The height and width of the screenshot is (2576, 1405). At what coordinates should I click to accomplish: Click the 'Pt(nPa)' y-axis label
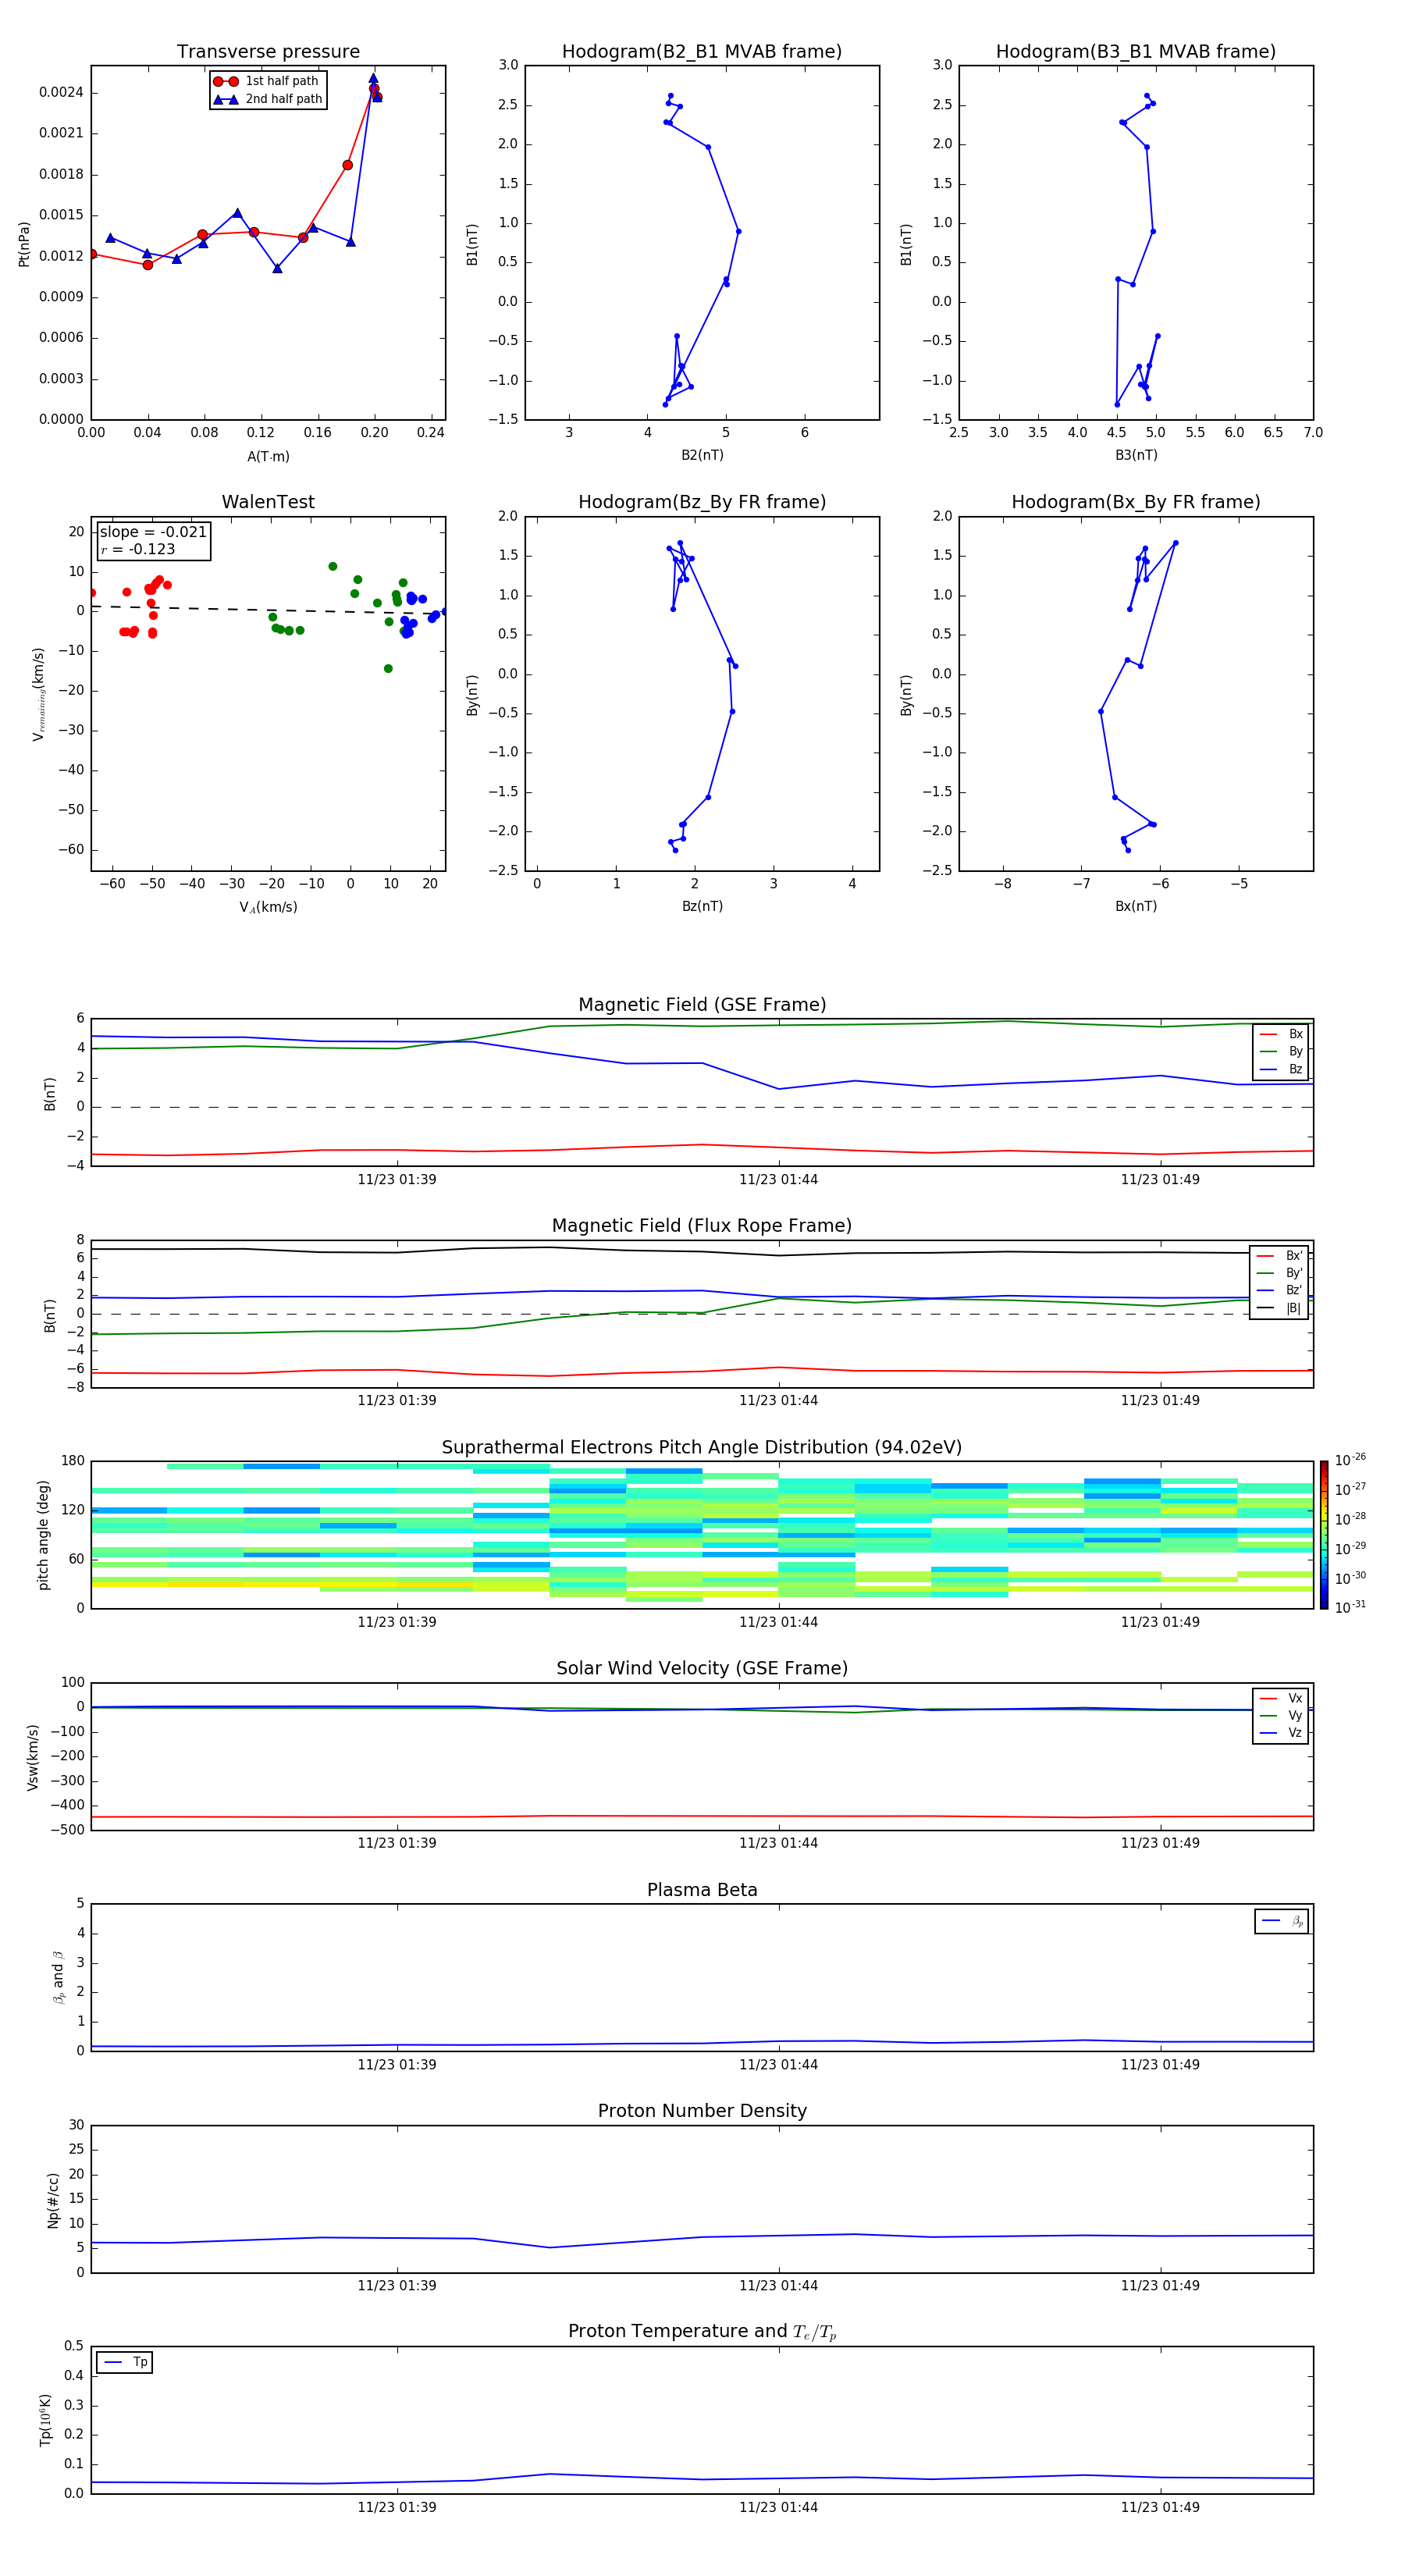[24, 244]
